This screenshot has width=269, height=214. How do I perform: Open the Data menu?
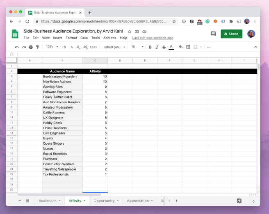coord(84,38)
